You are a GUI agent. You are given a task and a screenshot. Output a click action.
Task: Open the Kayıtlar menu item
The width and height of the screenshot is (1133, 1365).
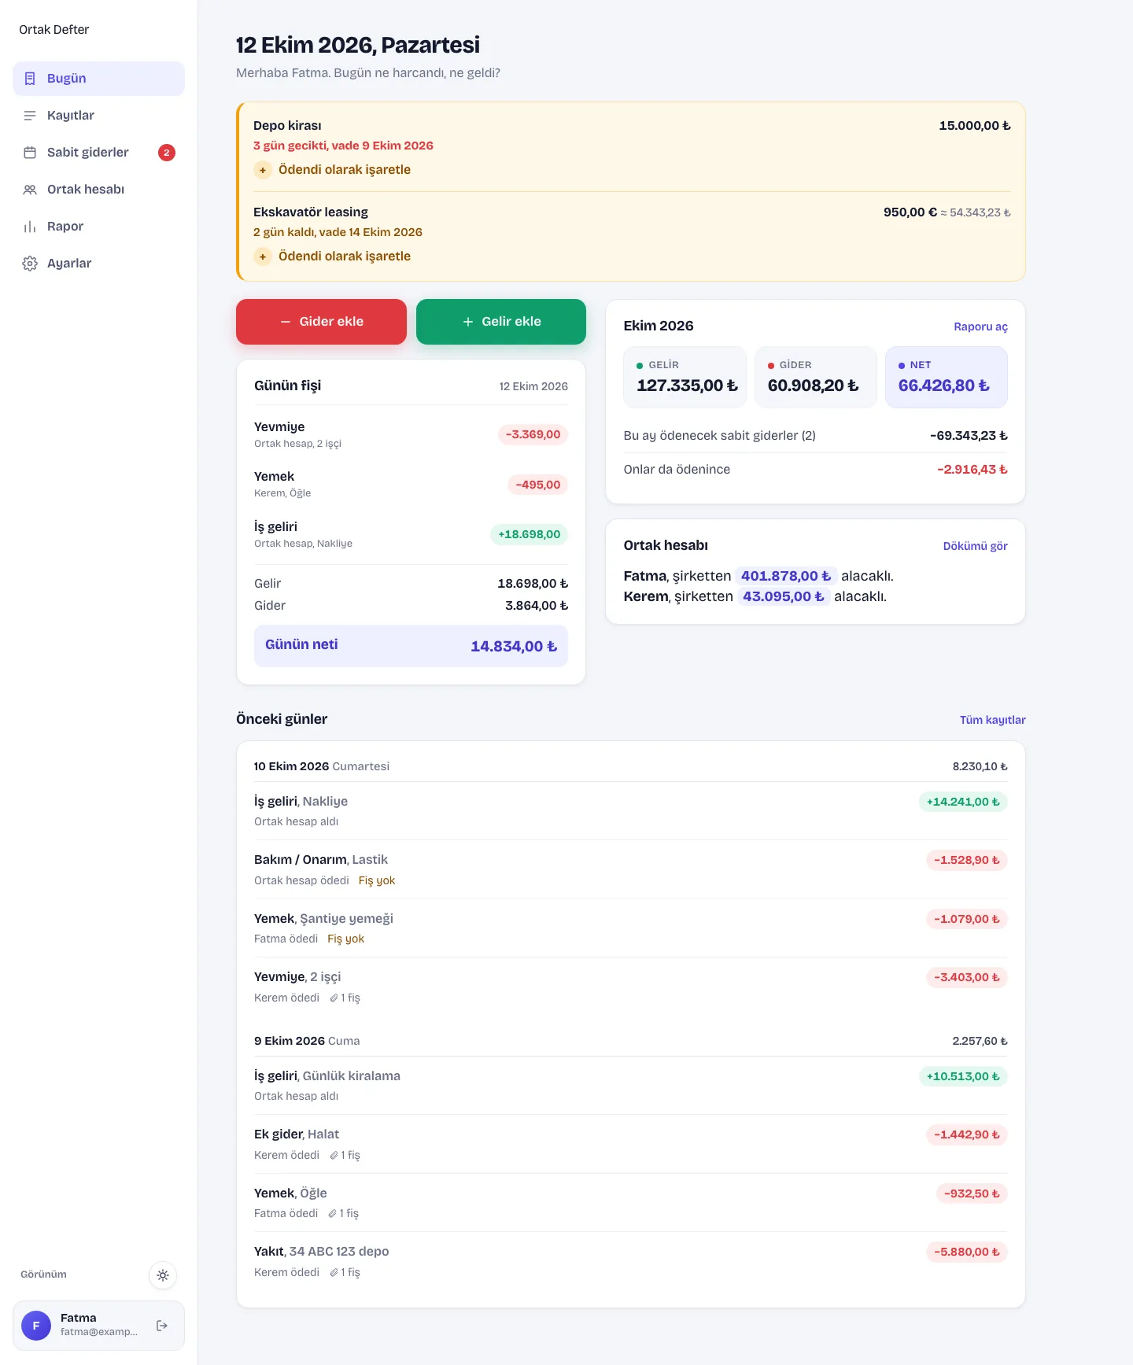coord(98,116)
